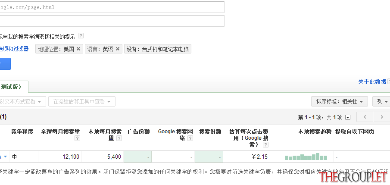Click the 设备: 台式机和笔记本电脑 filter chip
The height and width of the screenshot is (185, 390).
click(x=158, y=49)
